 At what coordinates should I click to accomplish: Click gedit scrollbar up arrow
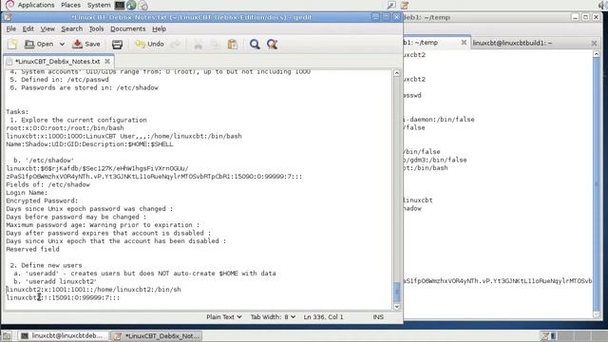point(397,73)
